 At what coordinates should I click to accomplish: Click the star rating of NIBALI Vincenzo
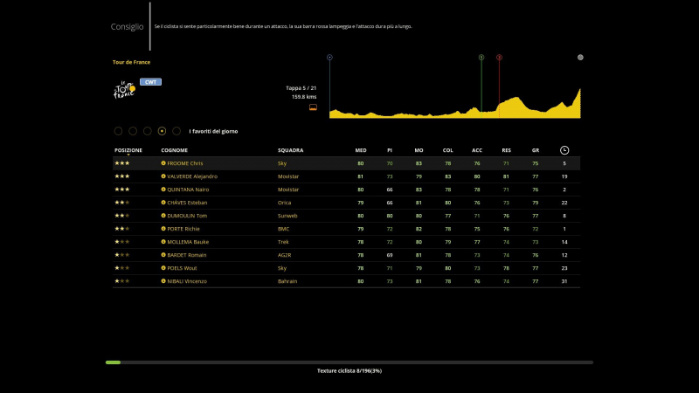[122, 281]
